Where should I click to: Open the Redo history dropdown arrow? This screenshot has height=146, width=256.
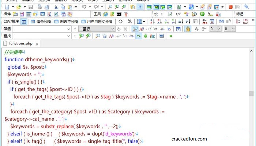pyautogui.click(x=102, y=7)
